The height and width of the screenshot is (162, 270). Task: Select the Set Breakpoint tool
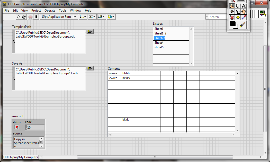click(232, 17)
